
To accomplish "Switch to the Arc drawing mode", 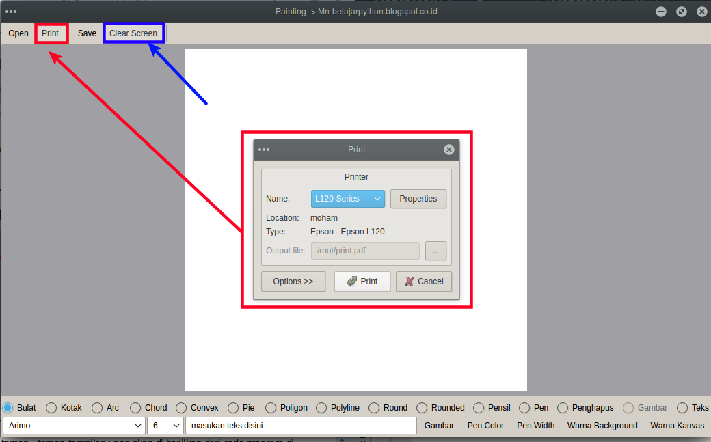I will point(98,408).
